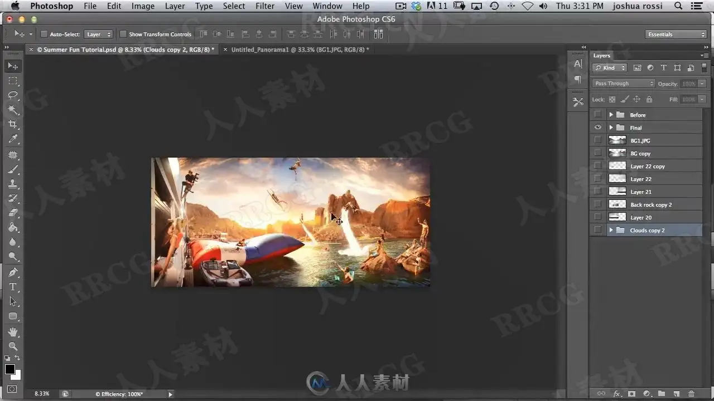
Task: Select the Pen tool
Action: click(x=13, y=272)
